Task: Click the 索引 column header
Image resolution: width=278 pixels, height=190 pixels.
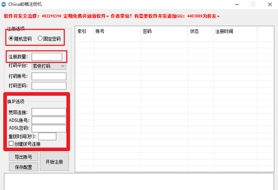Action: (x=85, y=32)
